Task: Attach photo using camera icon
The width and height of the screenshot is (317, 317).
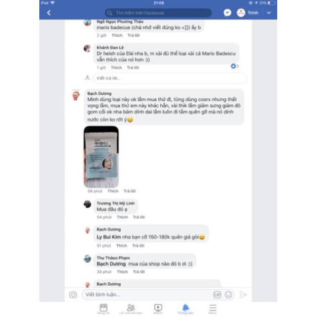Action: click(73, 295)
